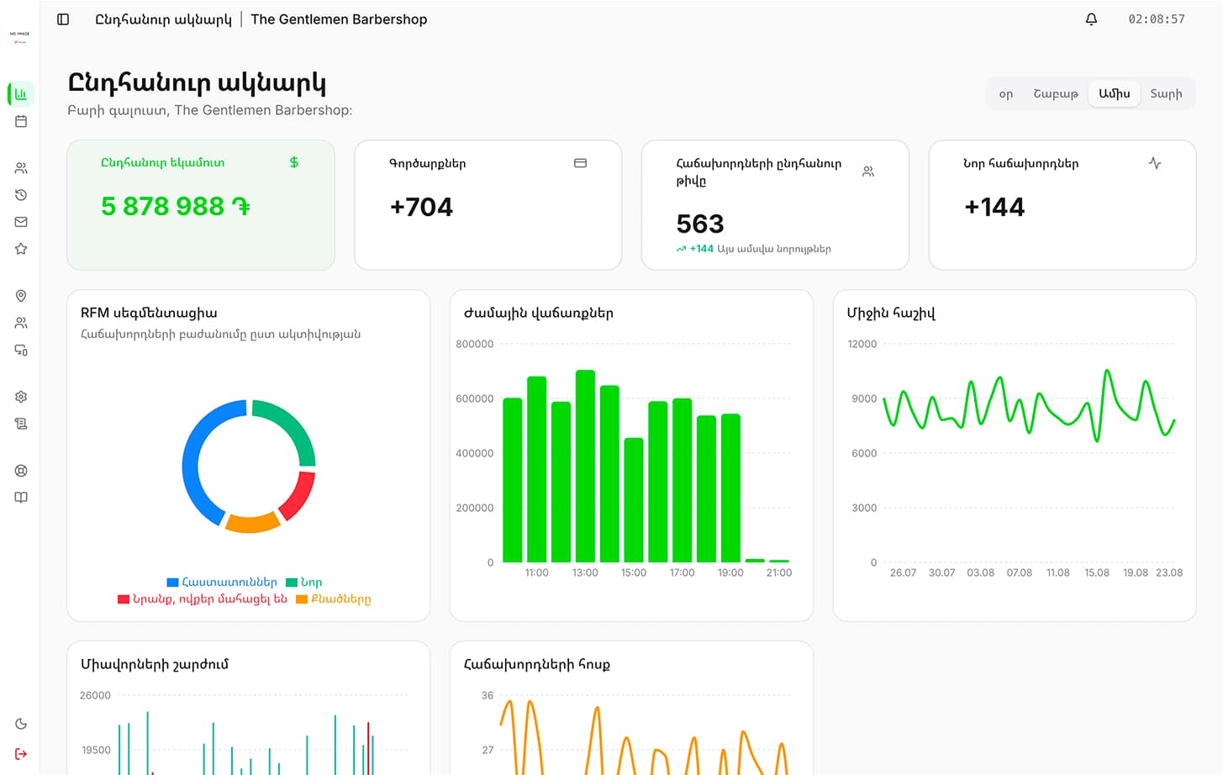Open the scroll document icon in sidebar

click(x=21, y=424)
